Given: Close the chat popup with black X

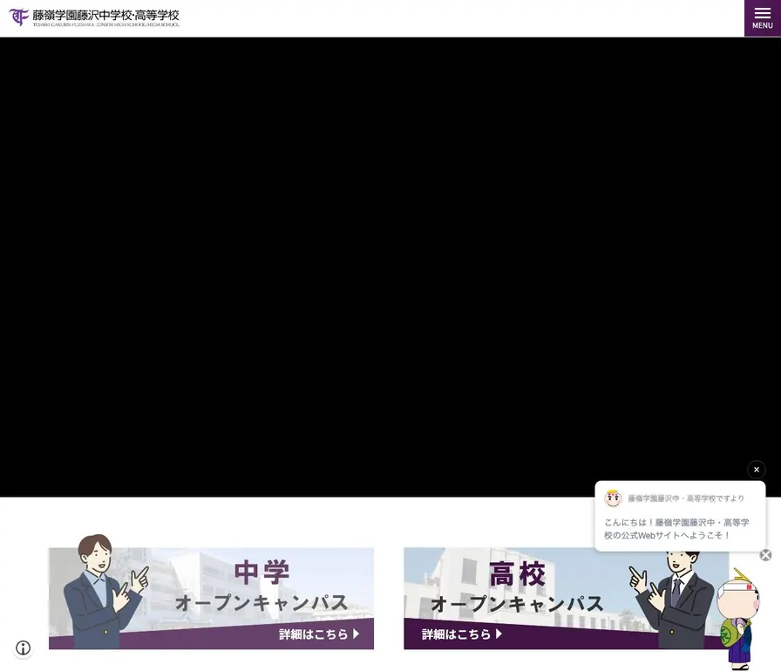Looking at the screenshot, I should (756, 470).
